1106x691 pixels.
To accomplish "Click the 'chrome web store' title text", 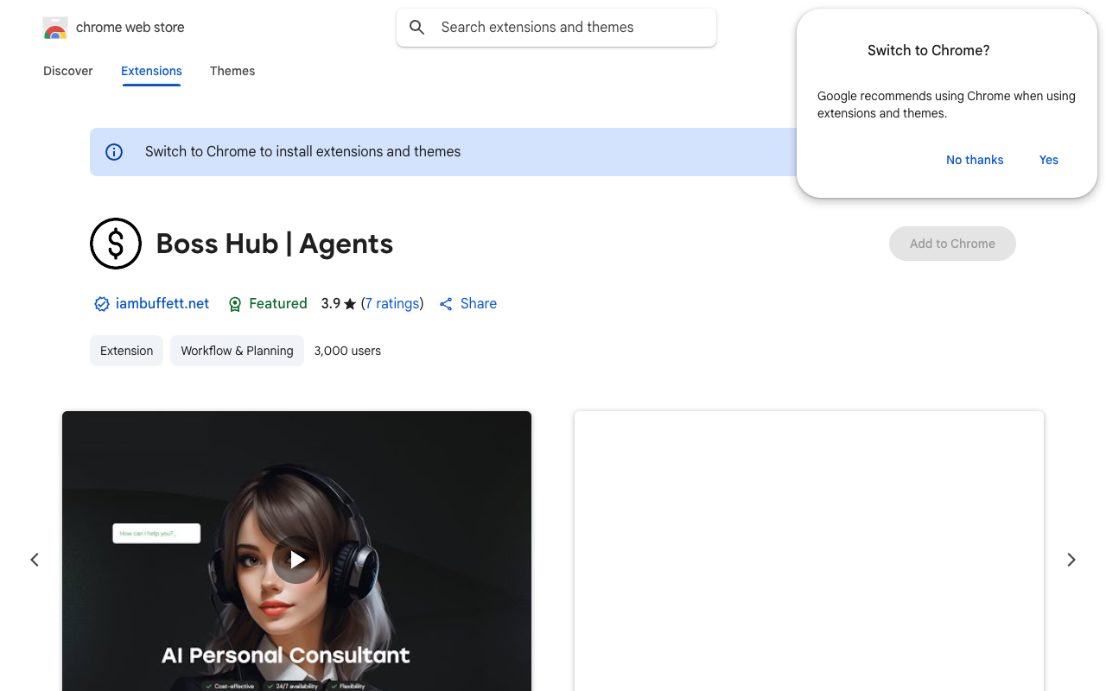I will click(x=130, y=28).
